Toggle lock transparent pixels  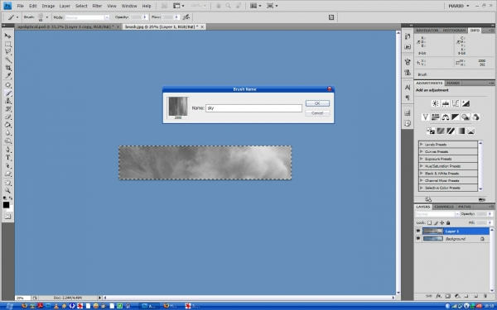coord(429,223)
